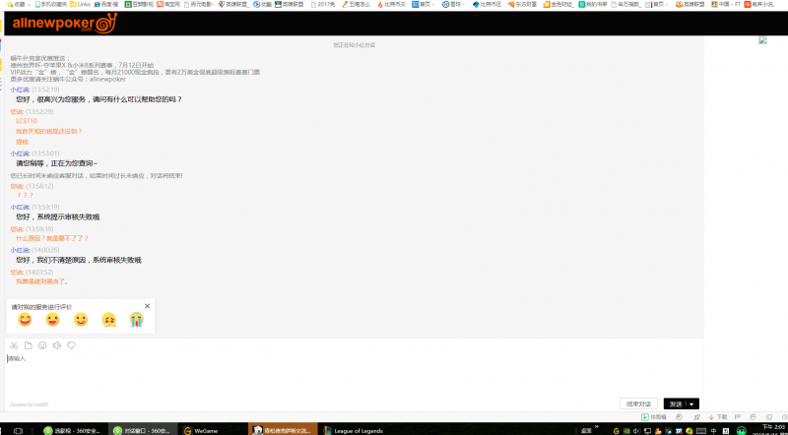Close the service rating popup

pyautogui.click(x=147, y=306)
